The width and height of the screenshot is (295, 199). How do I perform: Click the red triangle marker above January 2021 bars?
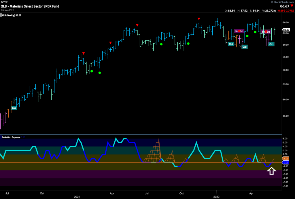[84, 53]
